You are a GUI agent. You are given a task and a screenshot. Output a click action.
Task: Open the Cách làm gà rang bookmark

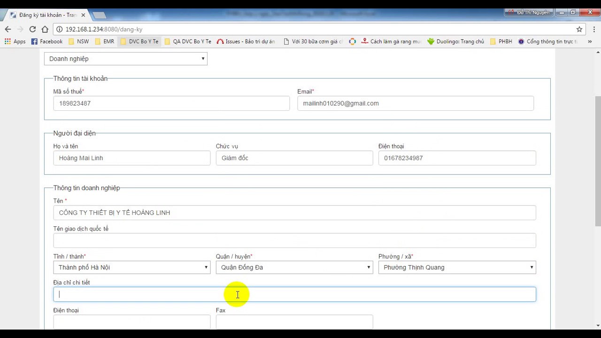pyautogui.click(x=392, y=41)
